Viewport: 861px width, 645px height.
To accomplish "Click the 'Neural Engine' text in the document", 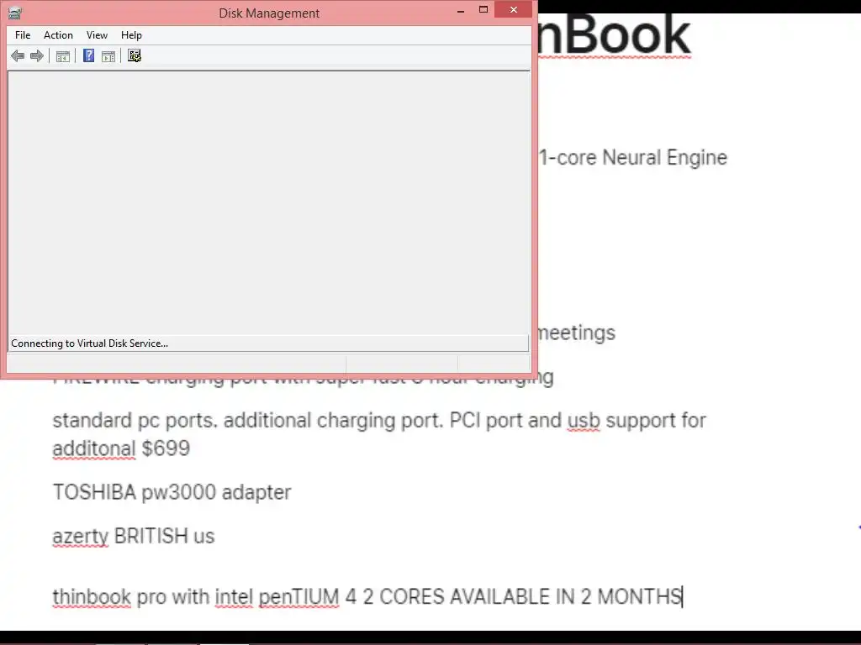I will pos(664,157).
